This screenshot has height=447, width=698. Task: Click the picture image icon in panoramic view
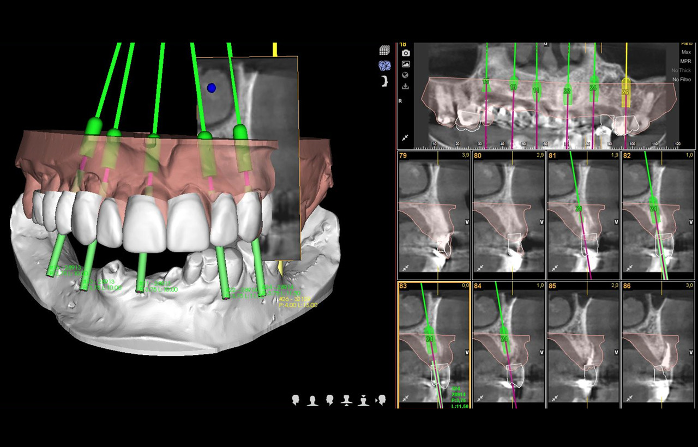[406, 64]
